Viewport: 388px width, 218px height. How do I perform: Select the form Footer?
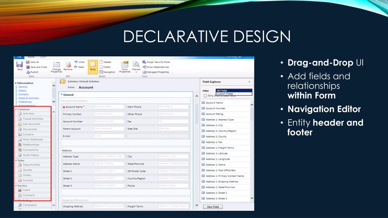pyautogui.click(x=105, y=67)
